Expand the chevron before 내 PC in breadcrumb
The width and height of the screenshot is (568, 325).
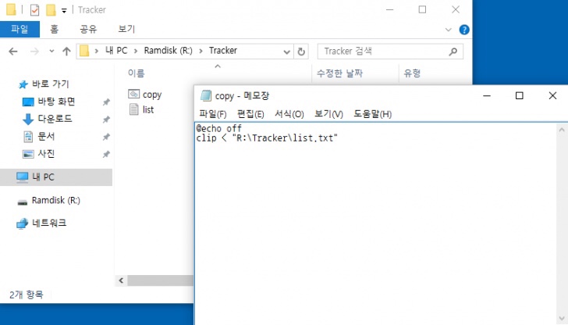click(x=97, y=51)
